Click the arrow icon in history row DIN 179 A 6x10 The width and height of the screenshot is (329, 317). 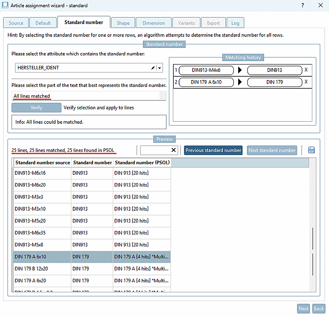pos(240,82)
